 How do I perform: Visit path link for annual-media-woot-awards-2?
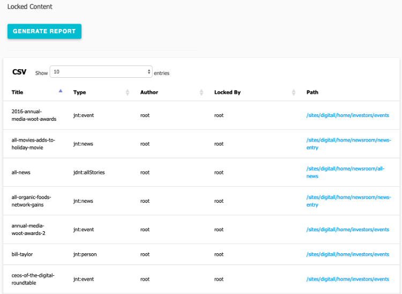click(347, 230)
